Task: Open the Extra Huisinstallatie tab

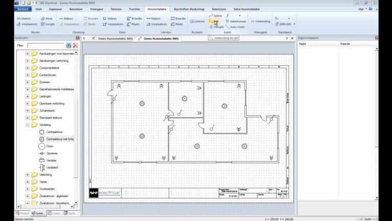Action: [x=247, y=9]
